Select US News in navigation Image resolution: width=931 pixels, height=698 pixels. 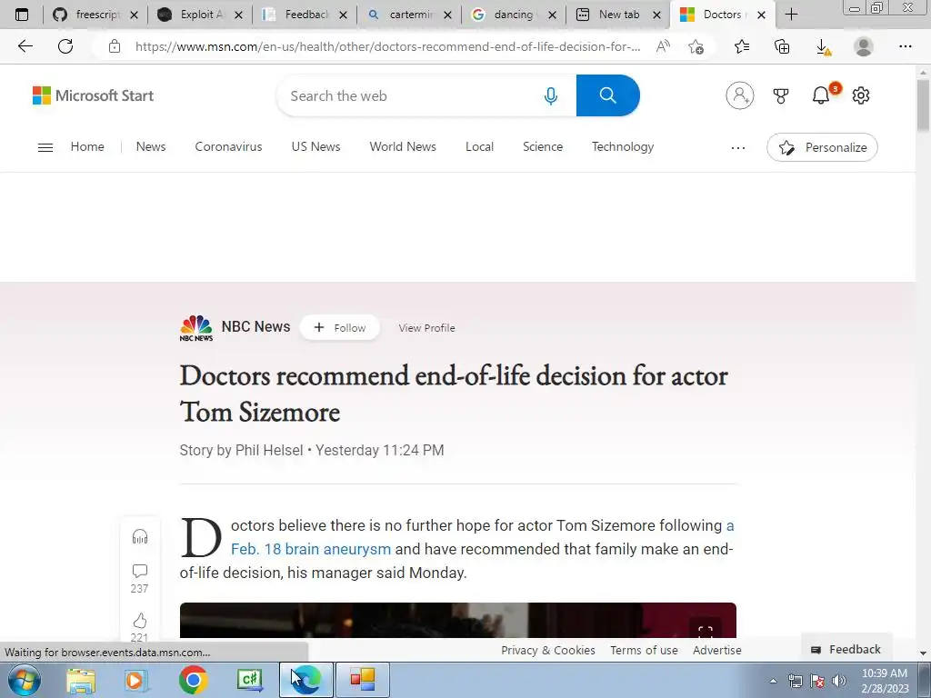pos(315,146)
